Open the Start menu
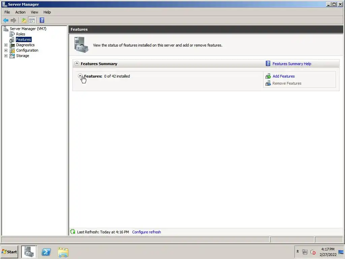This screenshot has height=259, width=345. 9,252
